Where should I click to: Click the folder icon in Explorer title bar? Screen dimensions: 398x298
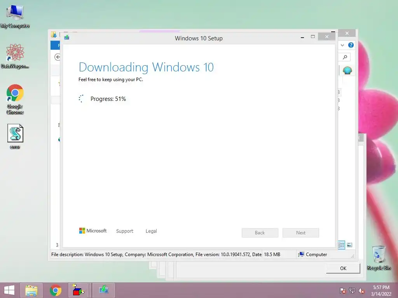pos(54,35)
